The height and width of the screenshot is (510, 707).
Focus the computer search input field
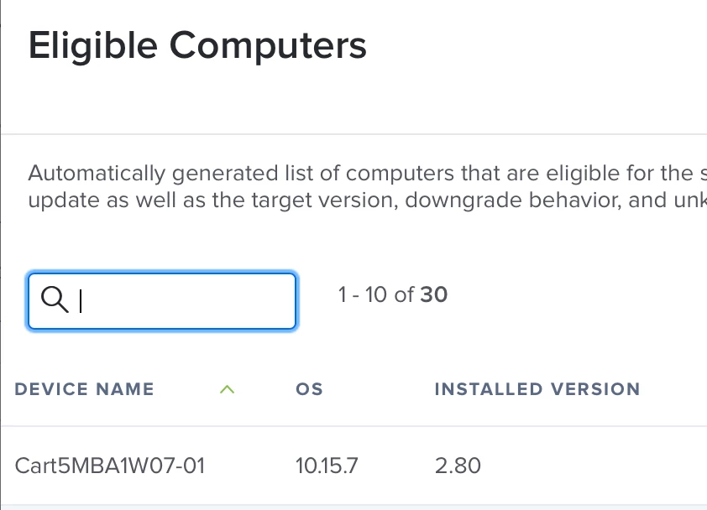[162, 301]
